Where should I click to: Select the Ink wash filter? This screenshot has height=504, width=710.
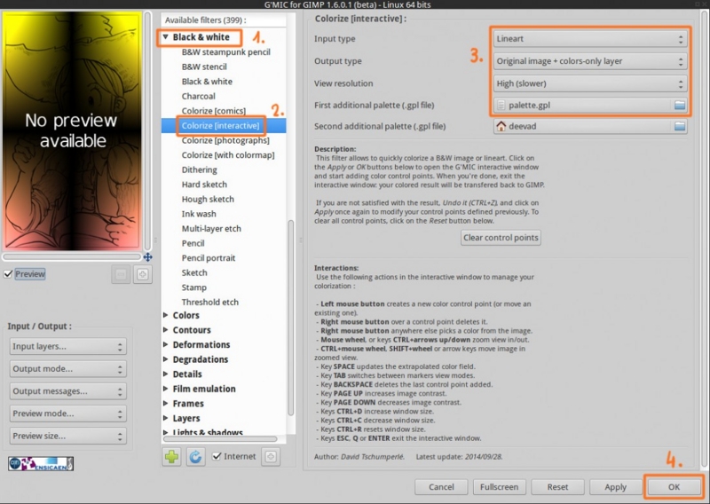199,214
